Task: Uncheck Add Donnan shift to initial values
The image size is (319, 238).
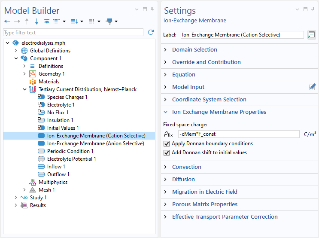Action: click(x=167, y=153)
